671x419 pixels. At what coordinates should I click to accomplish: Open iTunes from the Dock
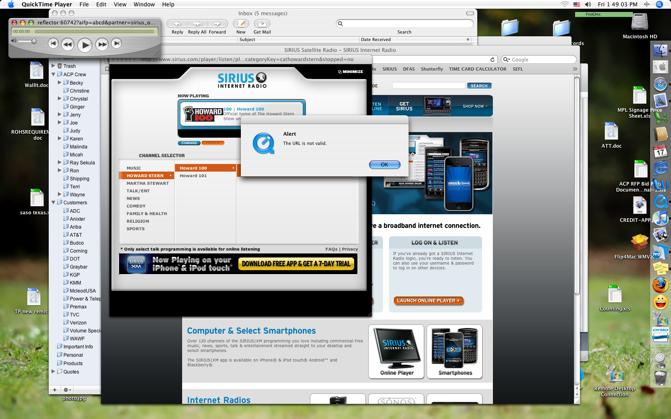[661, 218]
